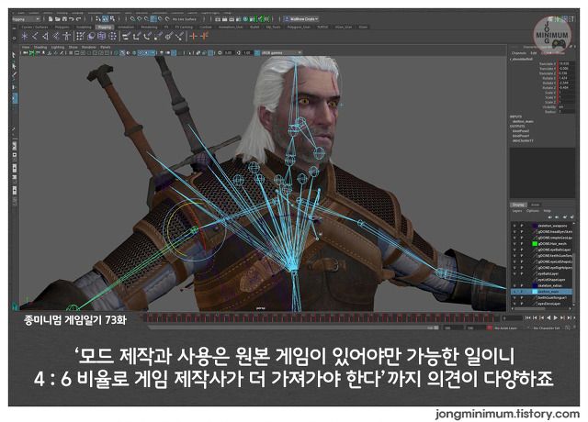Toggle the P playback column of skeleton_weapons
Image resolution: width=588 pixels, height=422 pixels.
(x=522, y=226)
